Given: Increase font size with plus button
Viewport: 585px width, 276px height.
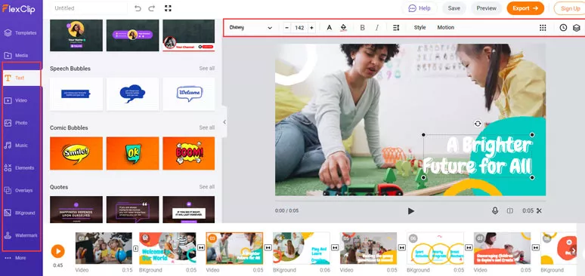Looking at the screenshot, I should pyautogui.click(x=311, y=28).
